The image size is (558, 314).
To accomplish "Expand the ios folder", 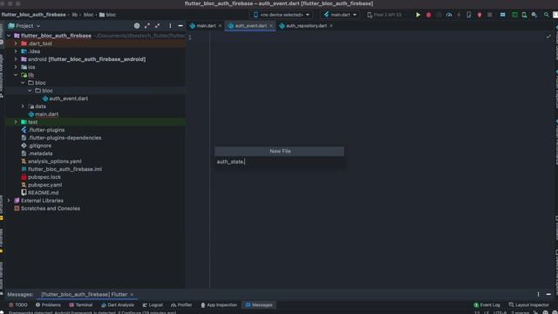I will (16, 67).
